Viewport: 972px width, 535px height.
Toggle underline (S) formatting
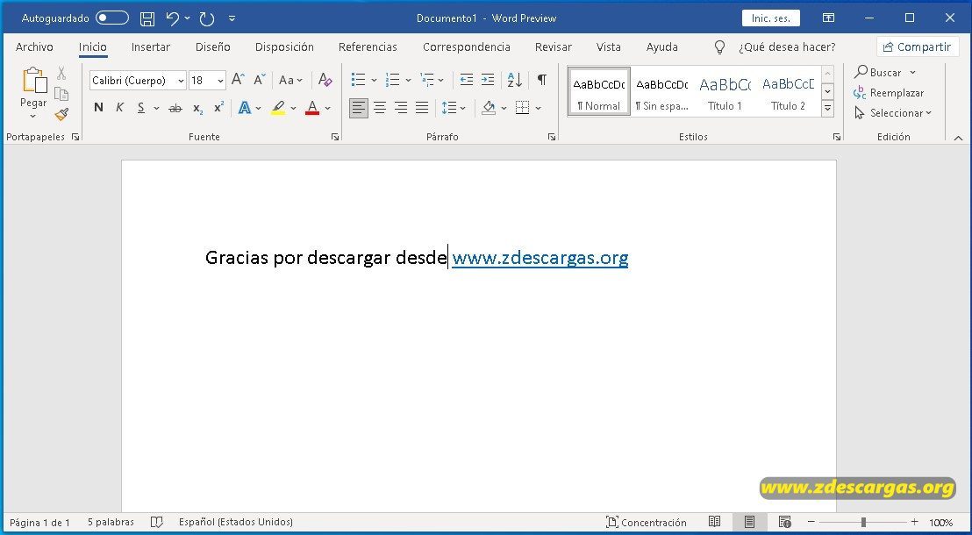click(x=140, y=108)
